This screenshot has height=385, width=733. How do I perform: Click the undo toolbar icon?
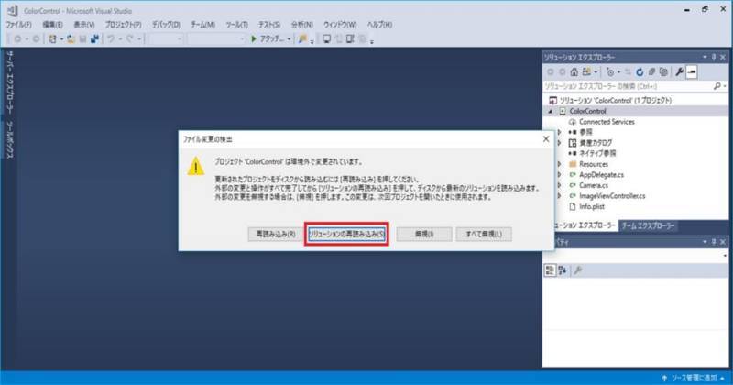111,39
